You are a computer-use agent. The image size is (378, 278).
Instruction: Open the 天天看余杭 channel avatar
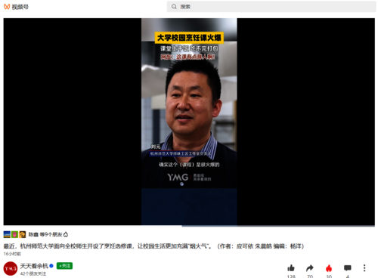pyautogui.click(x=11, y=269)
